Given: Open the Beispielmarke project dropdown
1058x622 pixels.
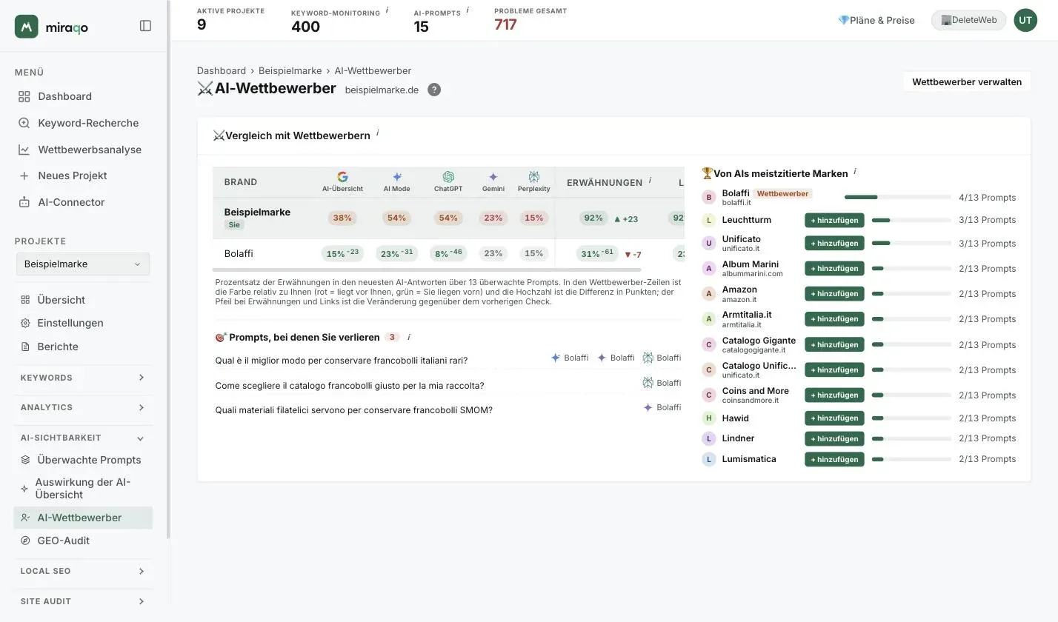Looking at the screenshot, I should click(83, 264).
